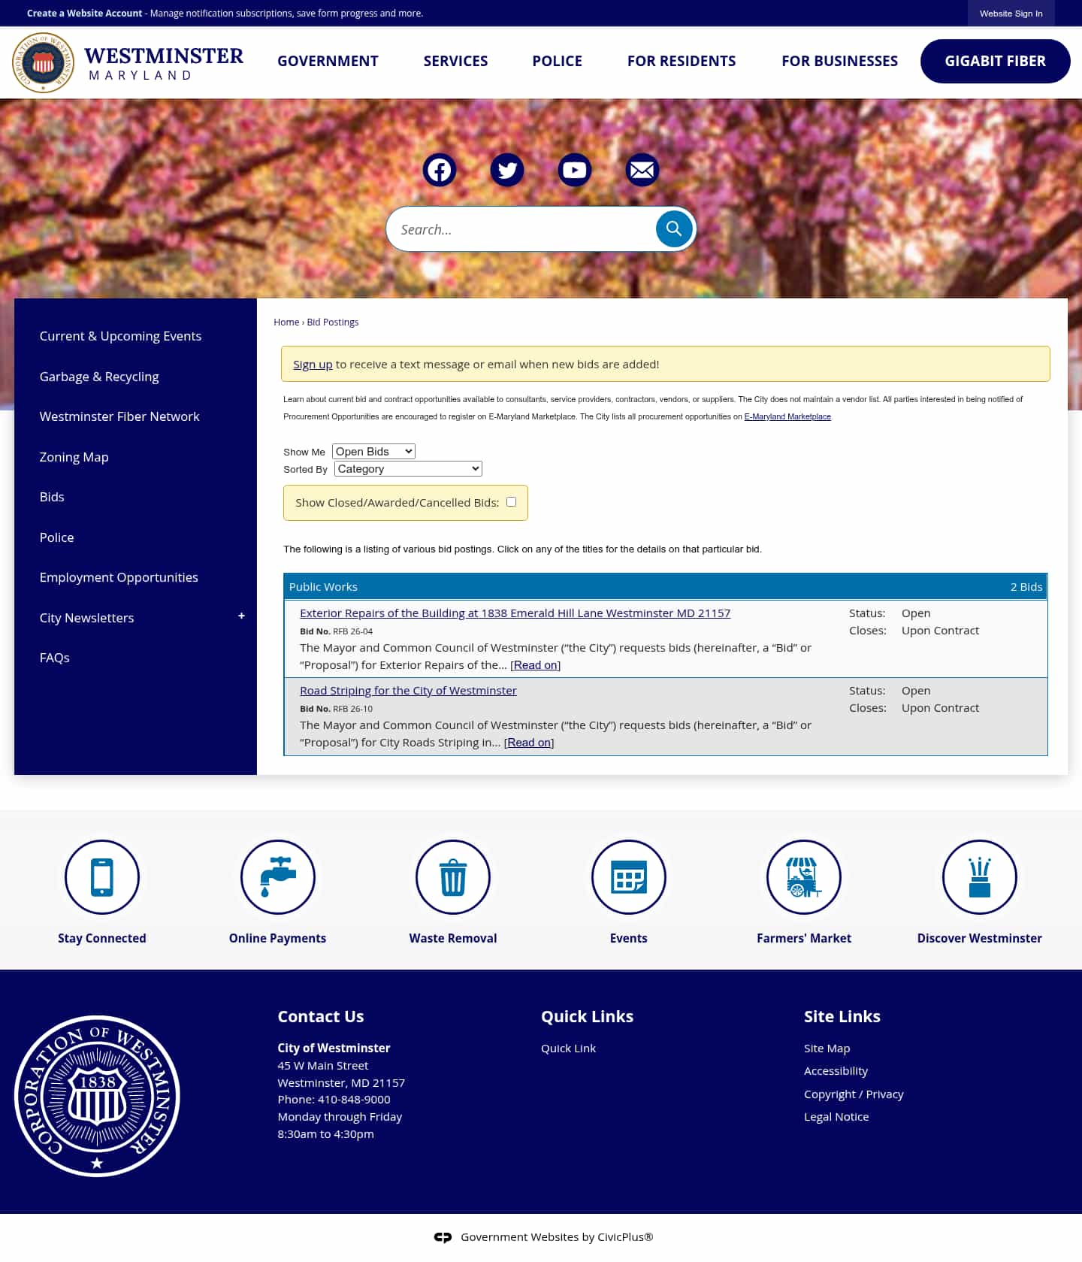Open the Farmers' Market cart icon

click(x=804, y=877)
